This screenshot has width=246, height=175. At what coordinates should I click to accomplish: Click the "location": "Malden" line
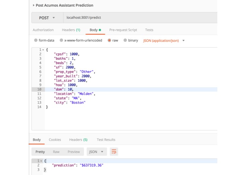click(75, 94)
